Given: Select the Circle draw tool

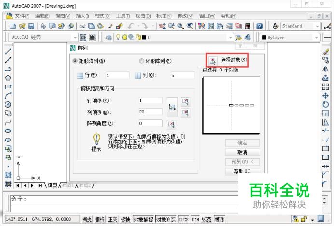Looking at the screenshot, I should pos(8,104).
